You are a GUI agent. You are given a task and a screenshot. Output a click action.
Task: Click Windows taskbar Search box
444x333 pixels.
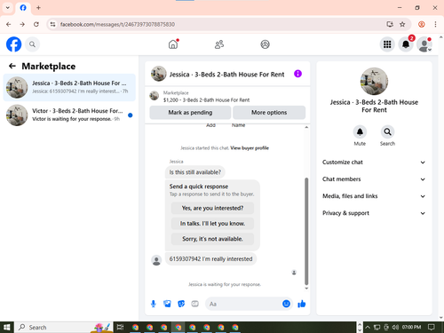tap(63, 327)
